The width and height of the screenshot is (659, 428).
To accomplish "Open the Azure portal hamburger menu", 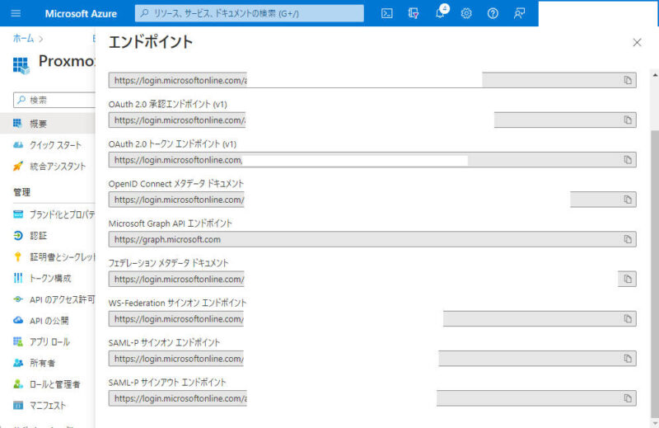I will click(x=16, y=13).
